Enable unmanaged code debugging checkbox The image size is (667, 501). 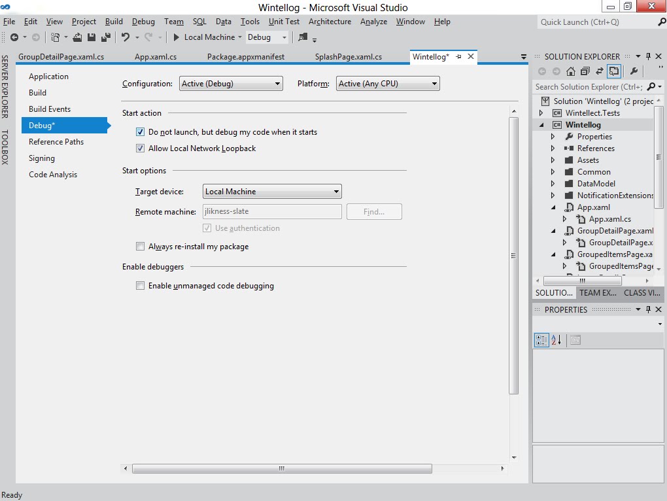(x=140, y=285)
